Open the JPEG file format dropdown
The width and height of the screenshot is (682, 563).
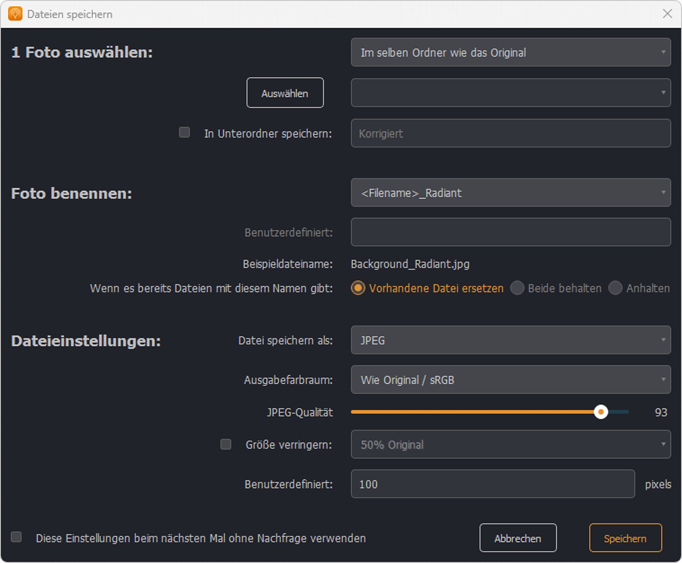click(511, 340)
